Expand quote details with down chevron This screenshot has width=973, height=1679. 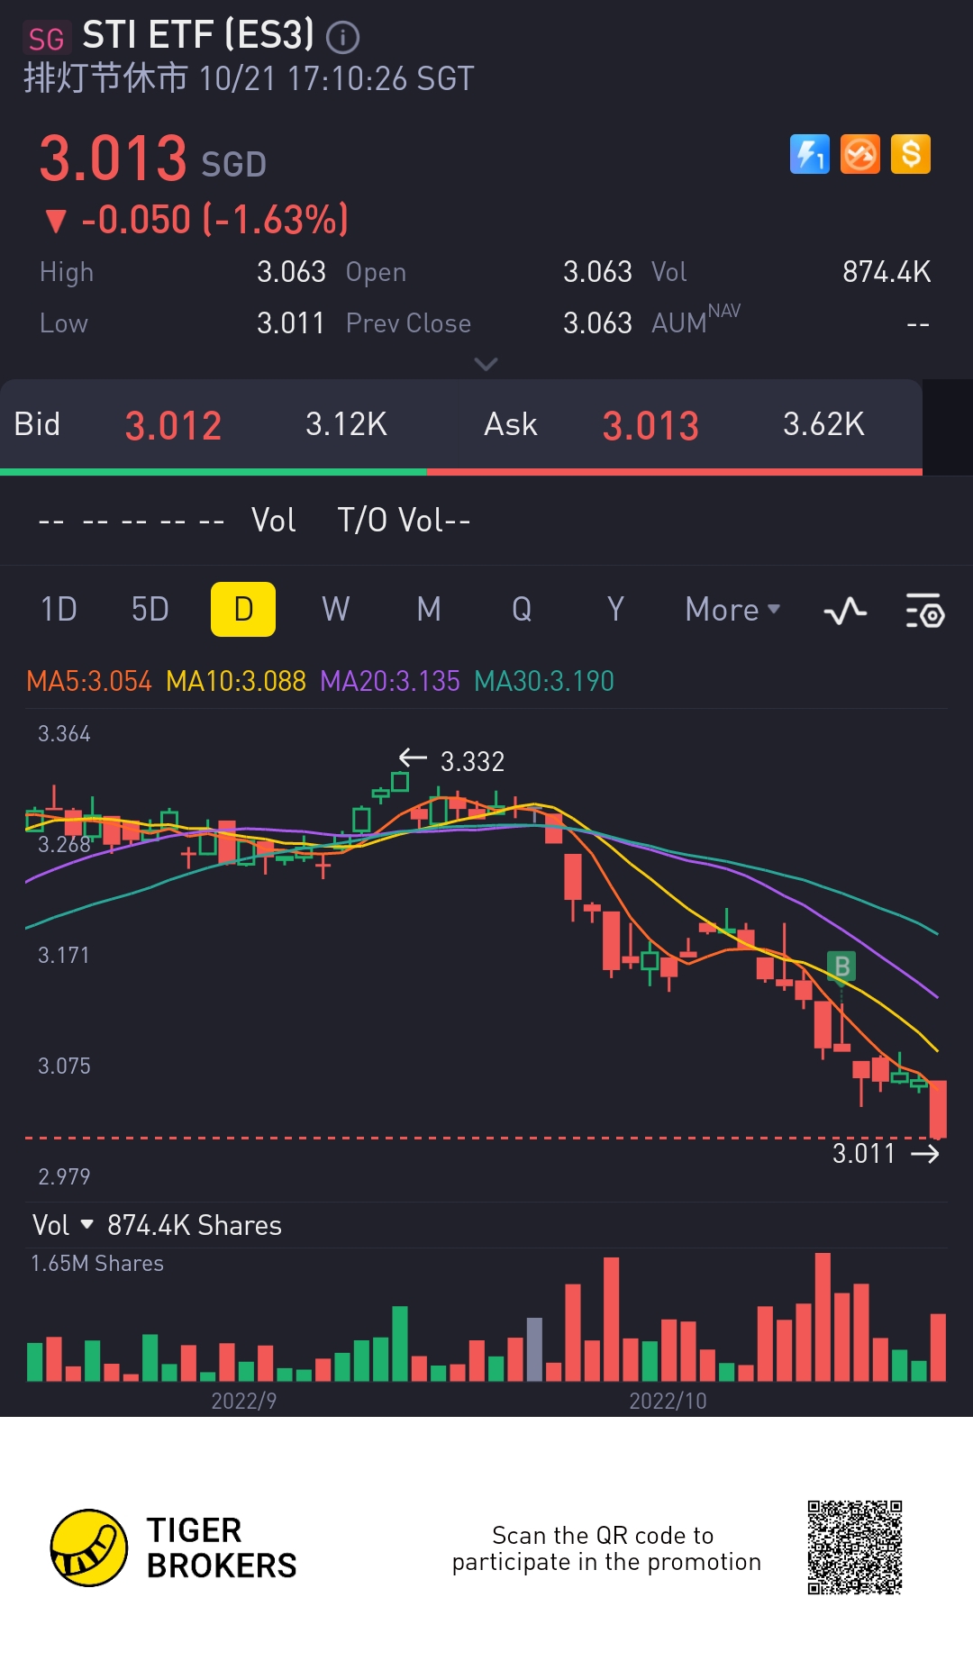point(486,364)
